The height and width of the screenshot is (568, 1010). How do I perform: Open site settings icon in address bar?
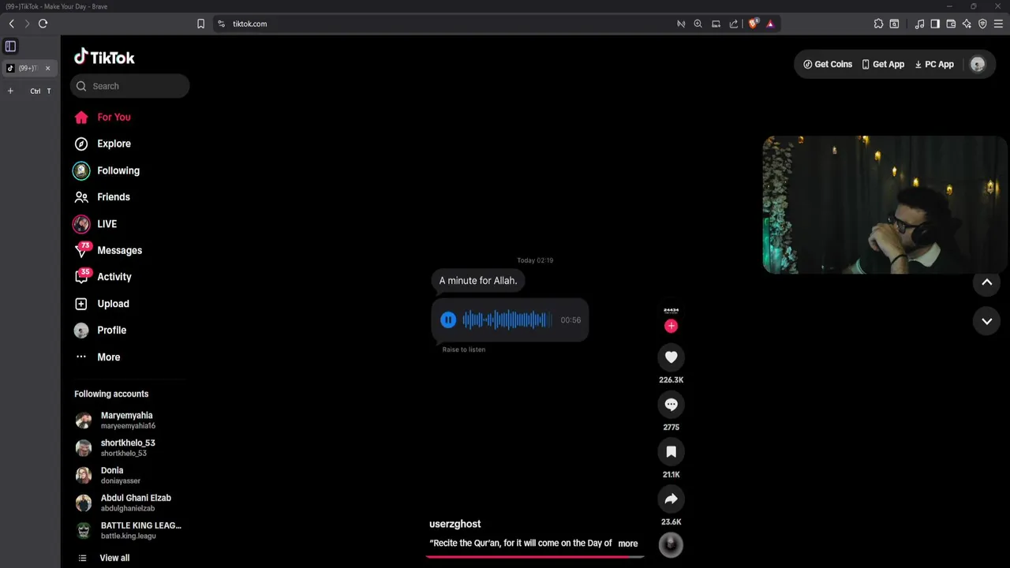(222, 24)
